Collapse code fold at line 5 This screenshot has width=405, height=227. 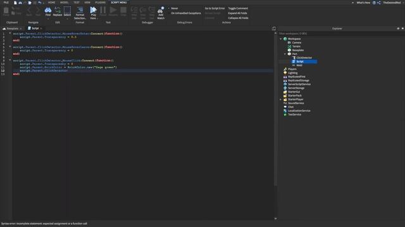tap(10, 47)
